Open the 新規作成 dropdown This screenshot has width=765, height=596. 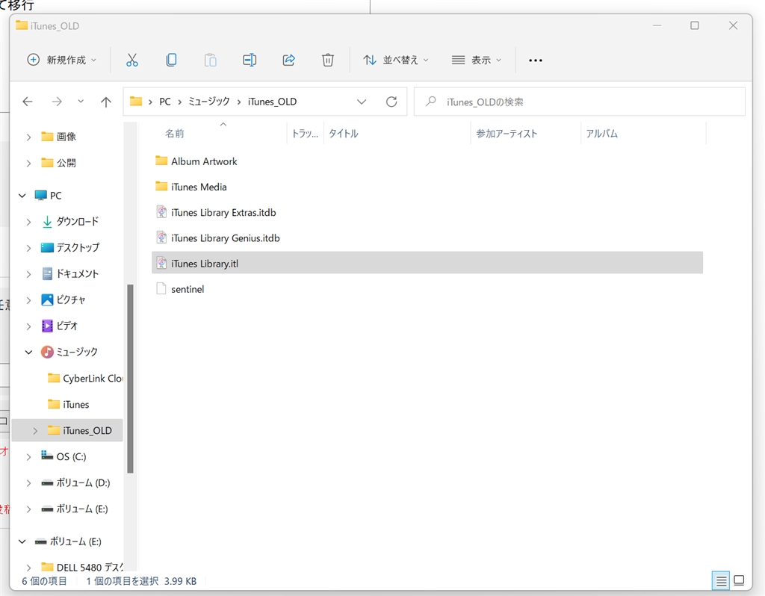[x=61, y=60]
